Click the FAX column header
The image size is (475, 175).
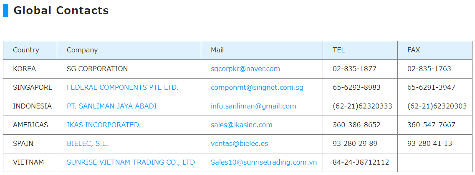coord(413,50)
